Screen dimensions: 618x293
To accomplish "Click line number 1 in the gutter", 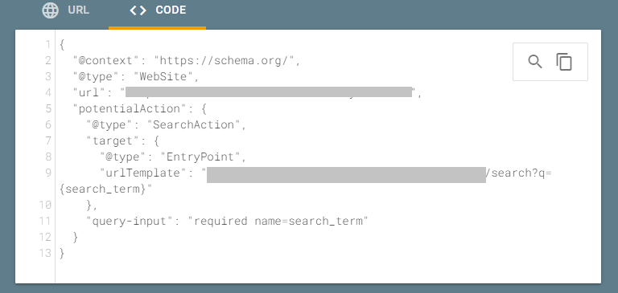I will click(x=48, y=44).
